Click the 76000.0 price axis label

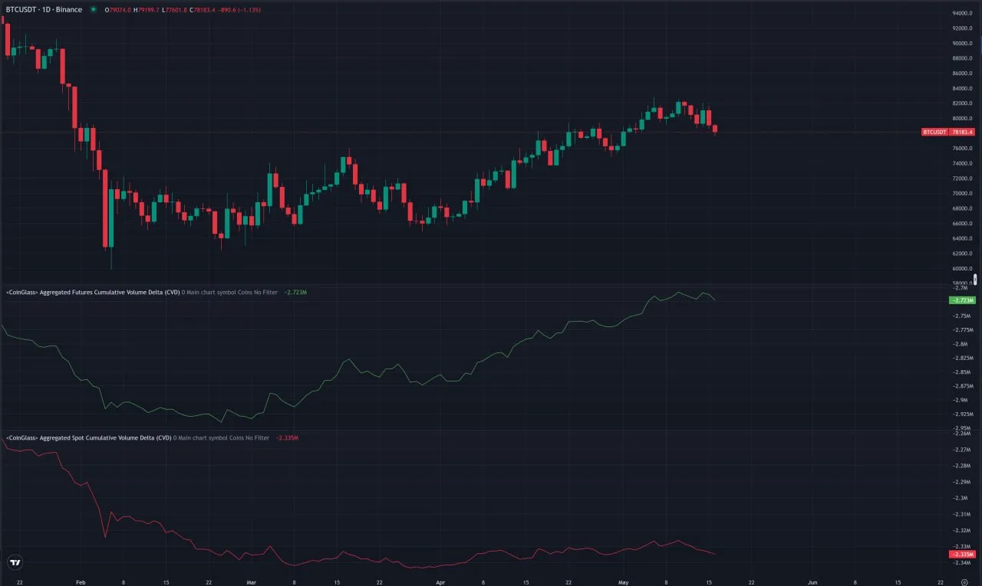click(963, 149)
